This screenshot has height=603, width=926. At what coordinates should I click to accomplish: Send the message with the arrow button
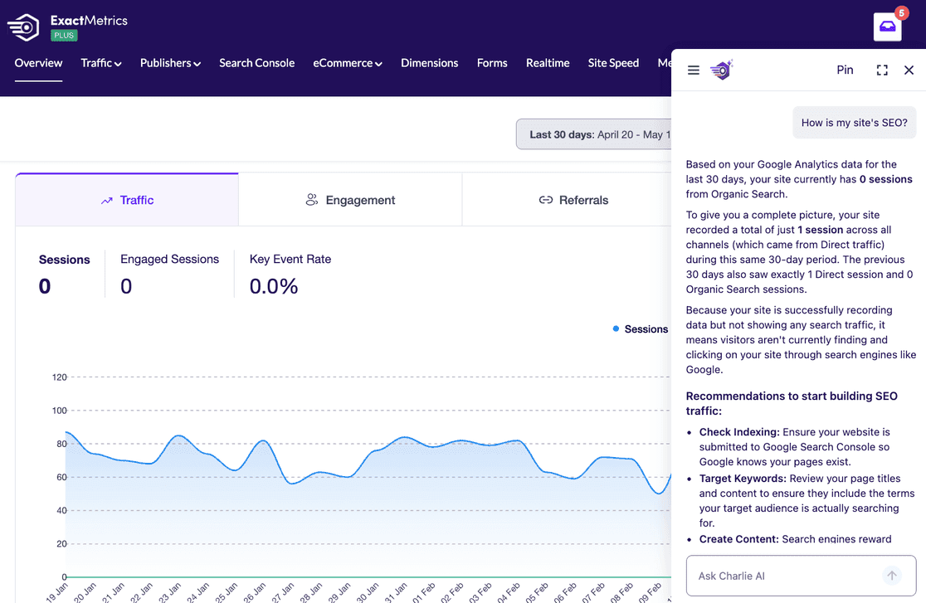[x=892, y=576]
